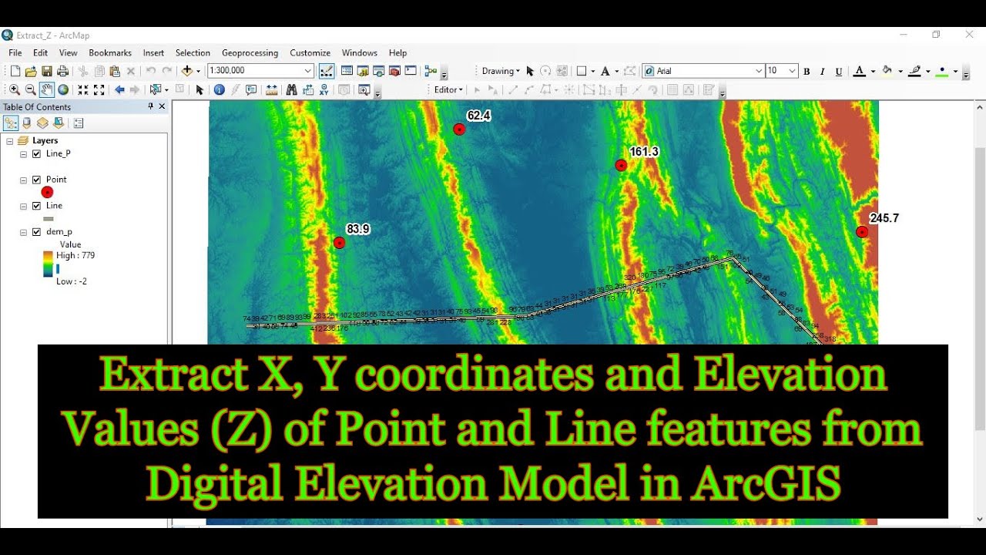Click the font color button

coord(860,72)
